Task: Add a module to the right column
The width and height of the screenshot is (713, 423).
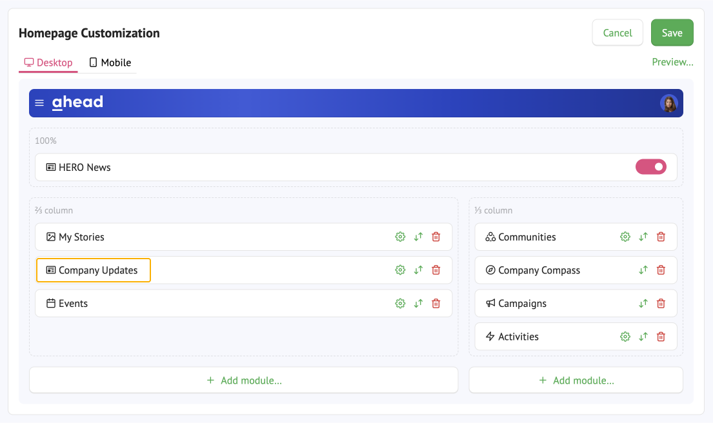Action: 576,380
